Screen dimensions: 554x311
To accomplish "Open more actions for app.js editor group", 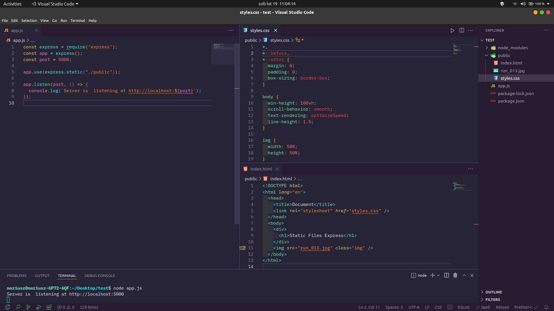I will pos(231,31).
